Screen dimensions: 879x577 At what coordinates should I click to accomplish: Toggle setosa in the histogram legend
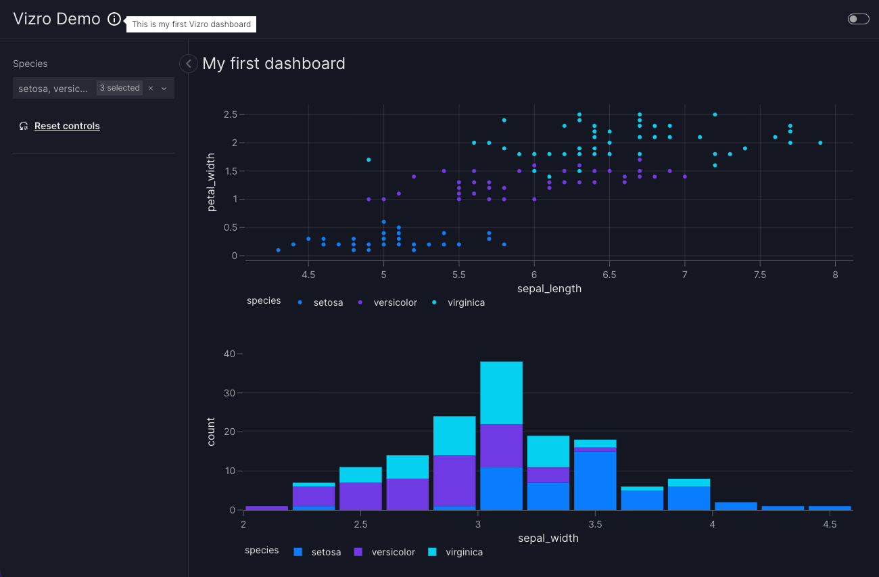[x=318, y=552]
